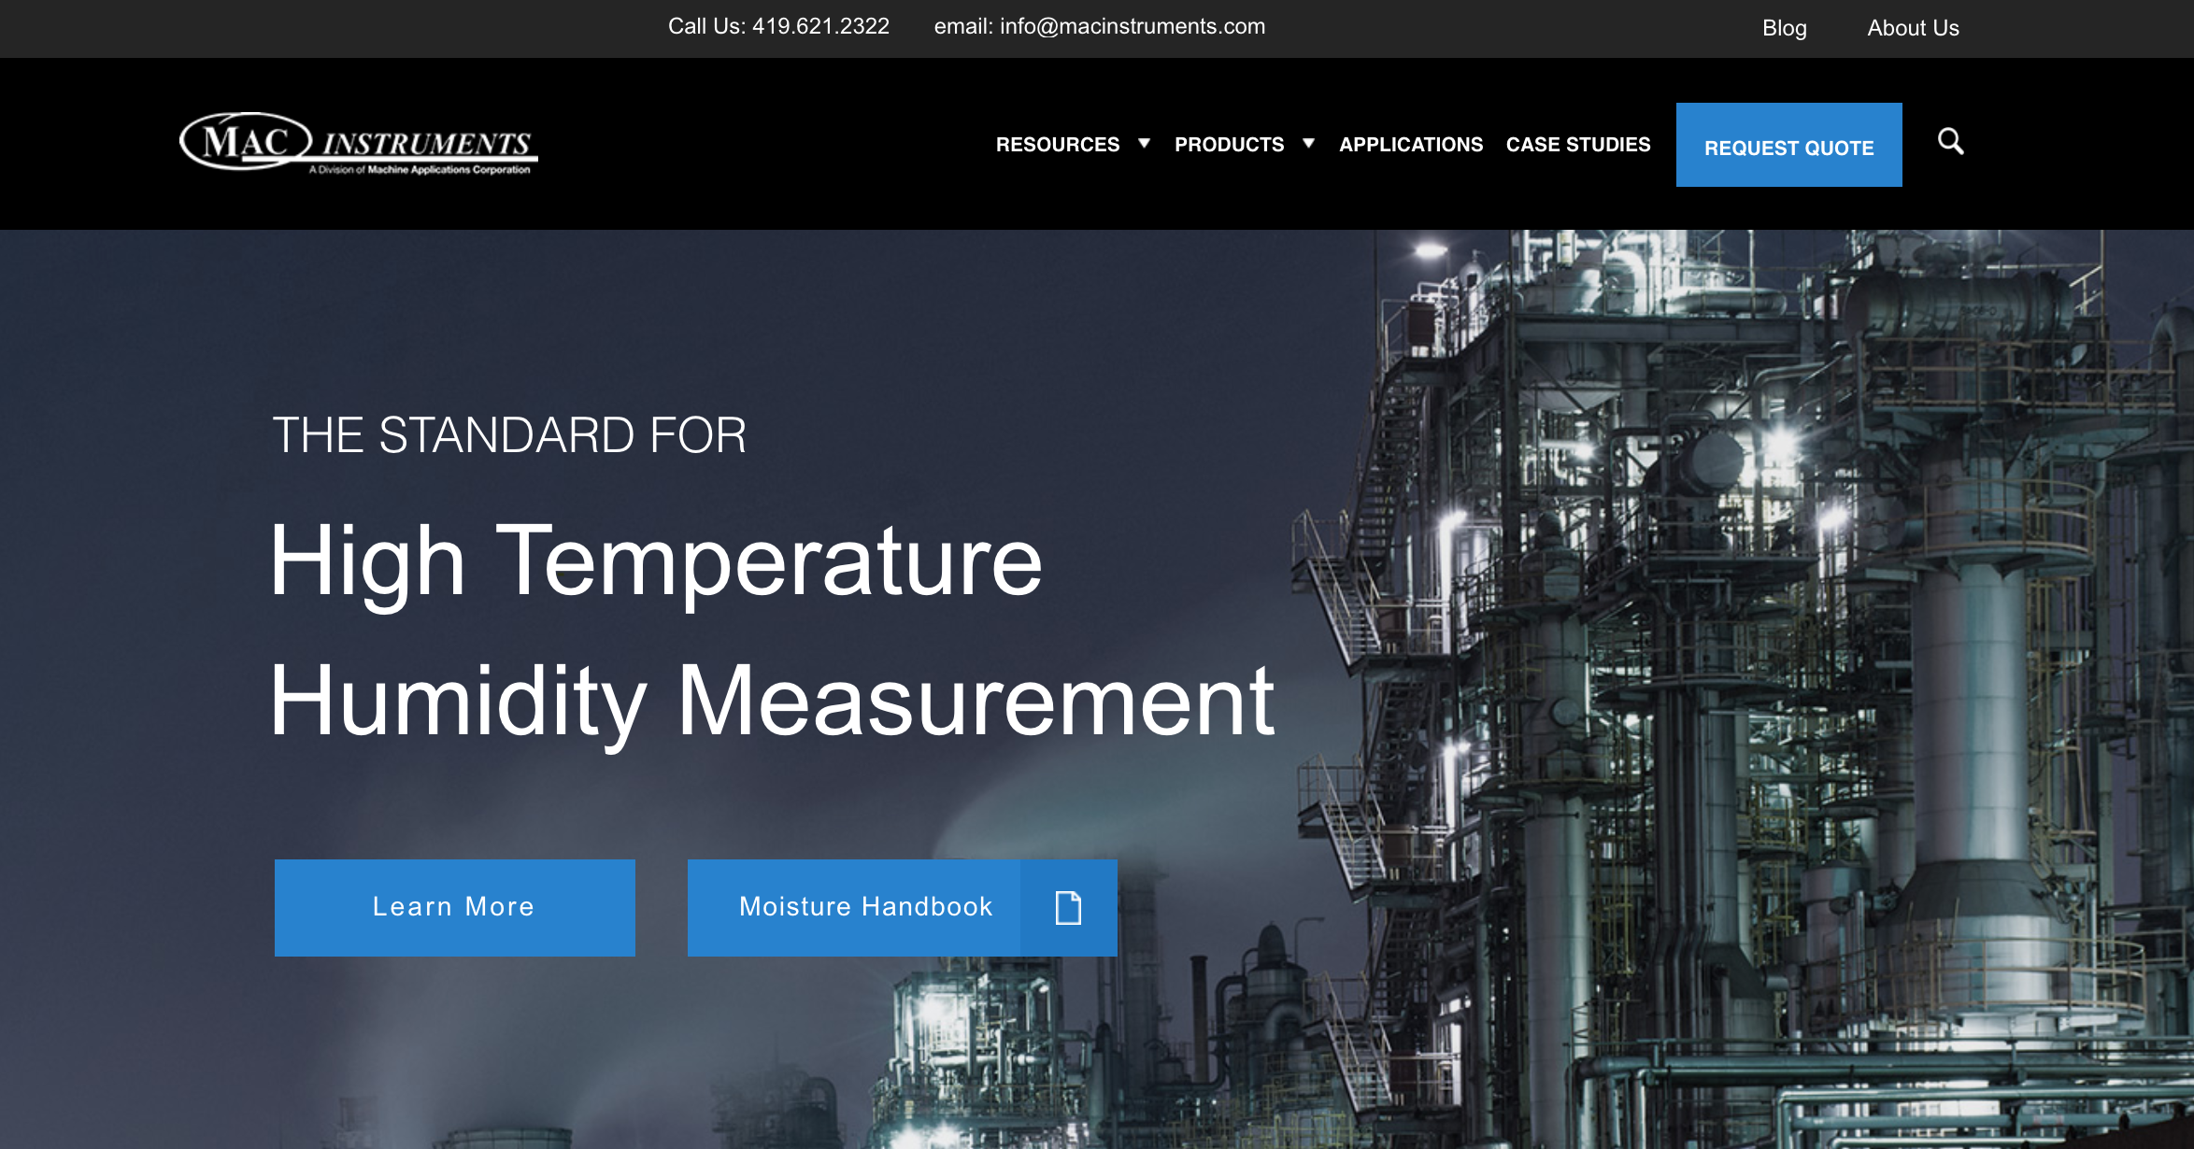
Task: Expand the Resources dropdown arrow
Action: coord(1144,143)
